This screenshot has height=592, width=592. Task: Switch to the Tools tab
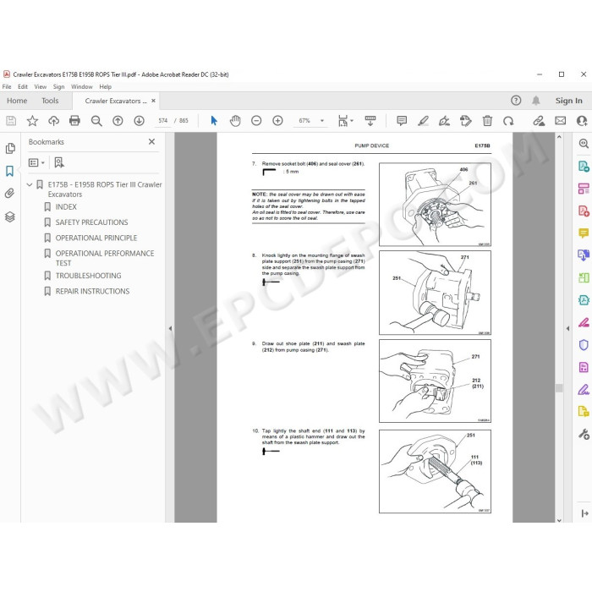point(50,101)
